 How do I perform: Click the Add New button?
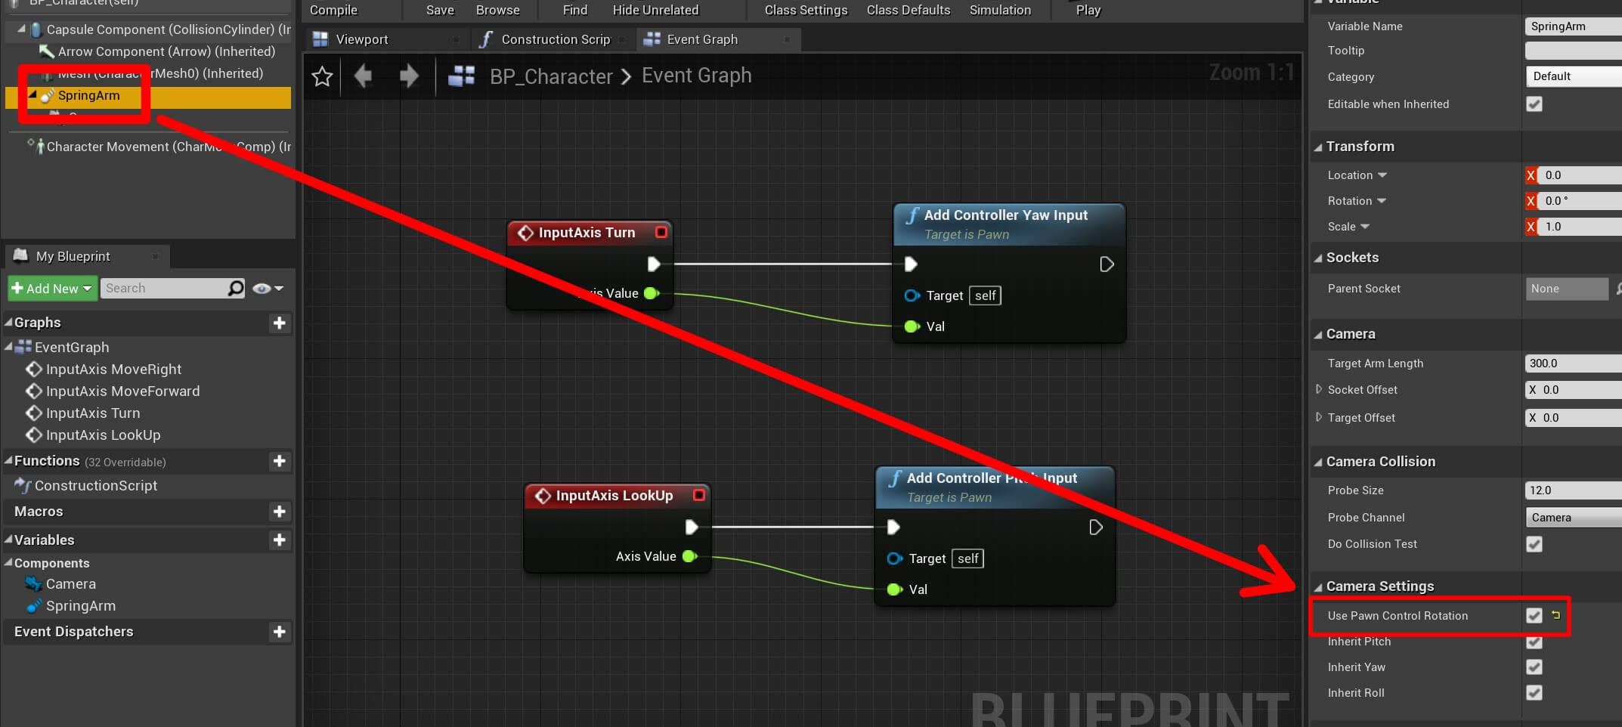click(x=52, y=288)
